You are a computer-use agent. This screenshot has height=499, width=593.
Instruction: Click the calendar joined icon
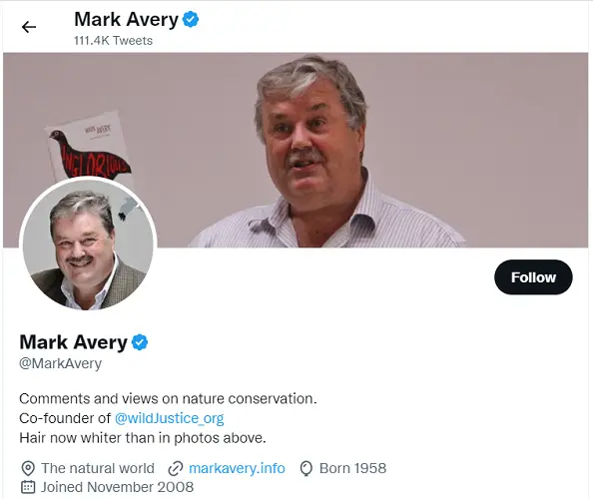point(28,487)
